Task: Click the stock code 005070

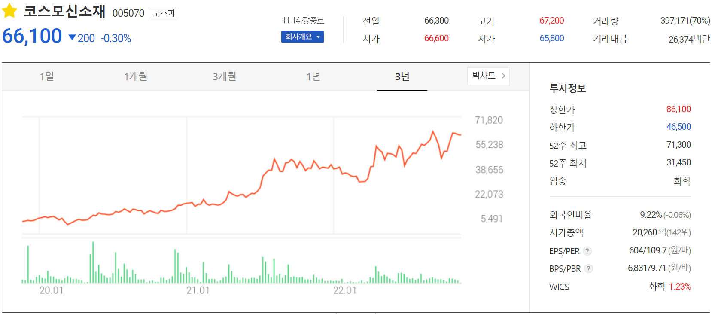Action: click(128, 13)
